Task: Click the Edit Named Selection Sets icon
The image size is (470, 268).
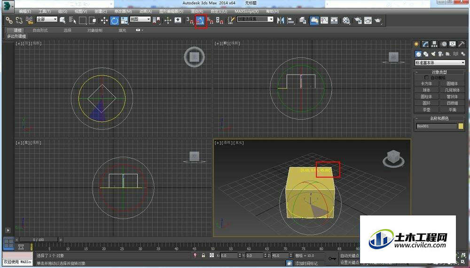Action: (231, 20)
